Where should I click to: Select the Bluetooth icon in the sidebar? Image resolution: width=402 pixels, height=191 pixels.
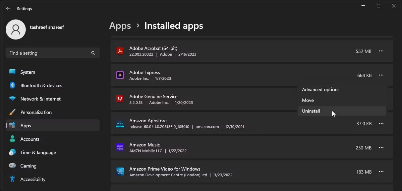point(12,85)
